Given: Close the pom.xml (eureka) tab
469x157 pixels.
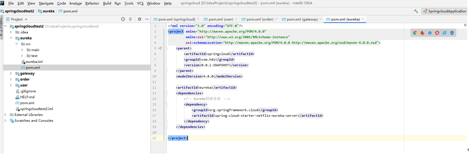Looking at the screenshot, I should point(363,19).
